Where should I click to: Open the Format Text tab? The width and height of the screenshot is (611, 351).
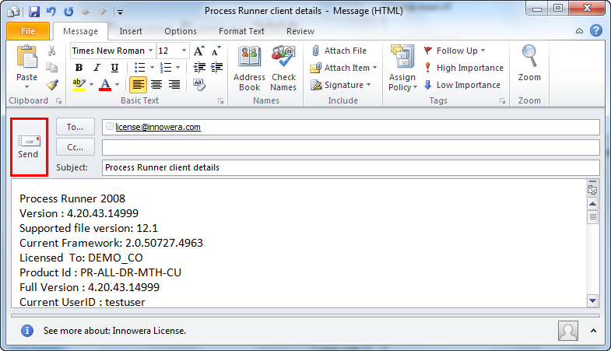(x=241, y=31)
